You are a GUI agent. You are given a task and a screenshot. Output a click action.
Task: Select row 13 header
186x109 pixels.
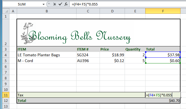[x=6, y=106]
